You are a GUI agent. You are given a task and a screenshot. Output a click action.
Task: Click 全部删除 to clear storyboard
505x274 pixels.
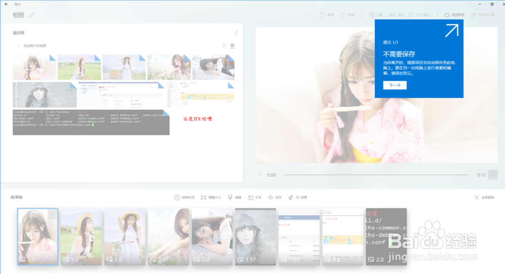click(x=484, y=197)
